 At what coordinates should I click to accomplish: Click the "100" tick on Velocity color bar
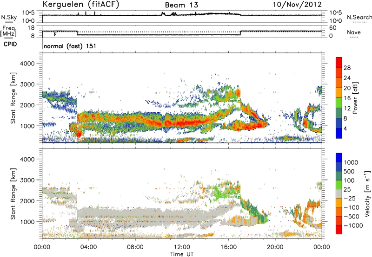[x=349, y=180]
